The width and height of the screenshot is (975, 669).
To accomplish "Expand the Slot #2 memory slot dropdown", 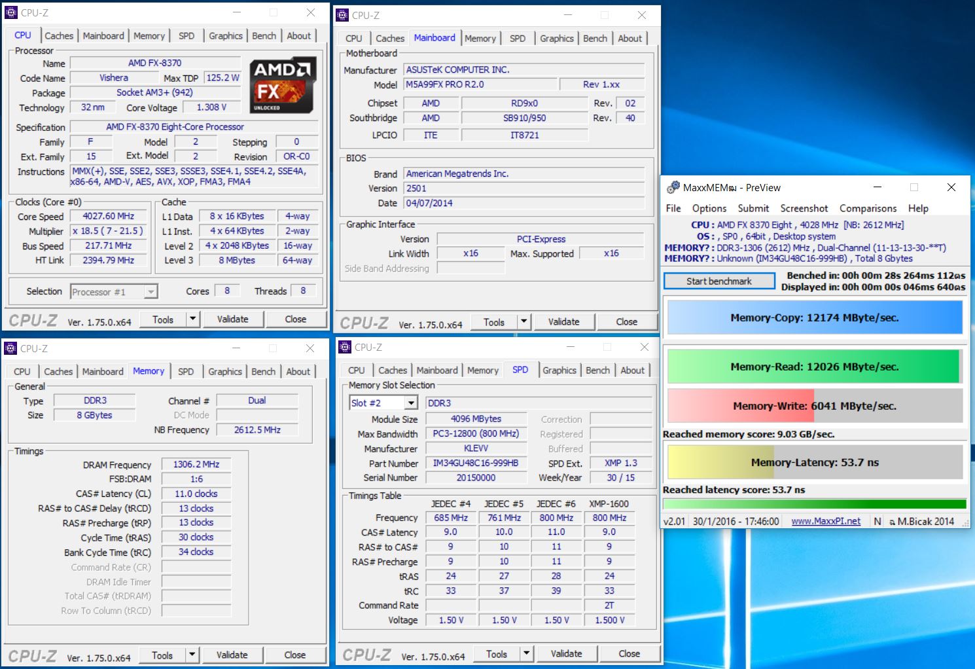I will [411, 403].
